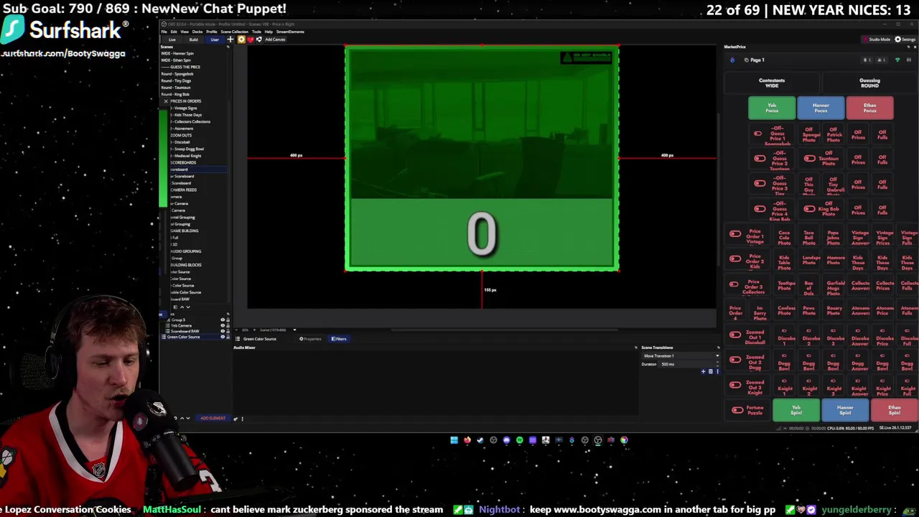Click the counter badge with people icon
Image resolution: width=919 pixels, height=517 pixels.
coord(882,60)
